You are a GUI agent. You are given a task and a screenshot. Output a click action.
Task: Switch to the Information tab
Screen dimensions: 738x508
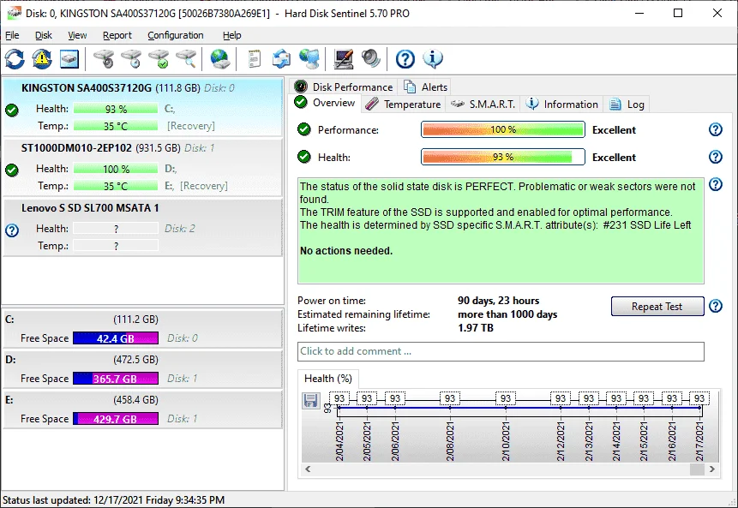pyautogui.click(x=562, y=105)
